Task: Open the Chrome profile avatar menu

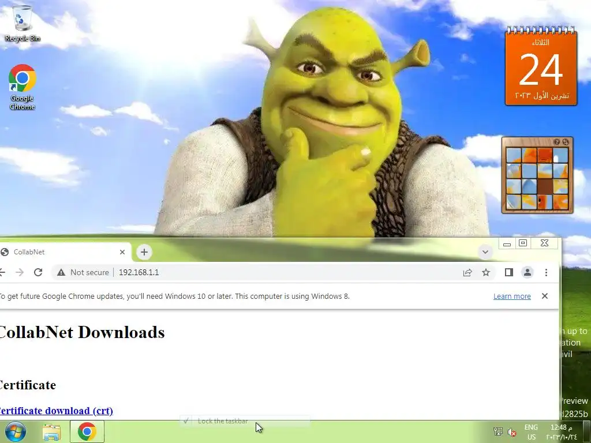Action: (528, 272)
